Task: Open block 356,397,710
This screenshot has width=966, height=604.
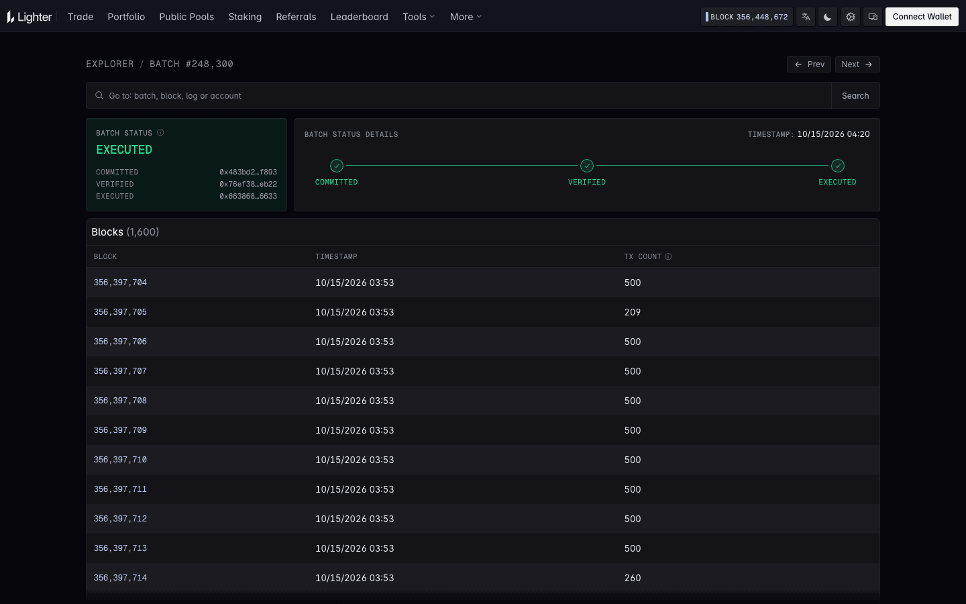Action: click(120, 460)
